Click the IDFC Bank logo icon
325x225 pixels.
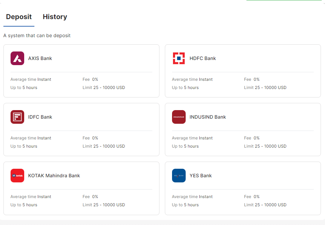click(17, 117)
